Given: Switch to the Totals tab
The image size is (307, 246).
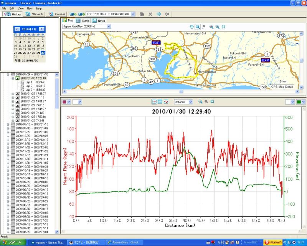Looking at the screenshot, I should 83,21.
